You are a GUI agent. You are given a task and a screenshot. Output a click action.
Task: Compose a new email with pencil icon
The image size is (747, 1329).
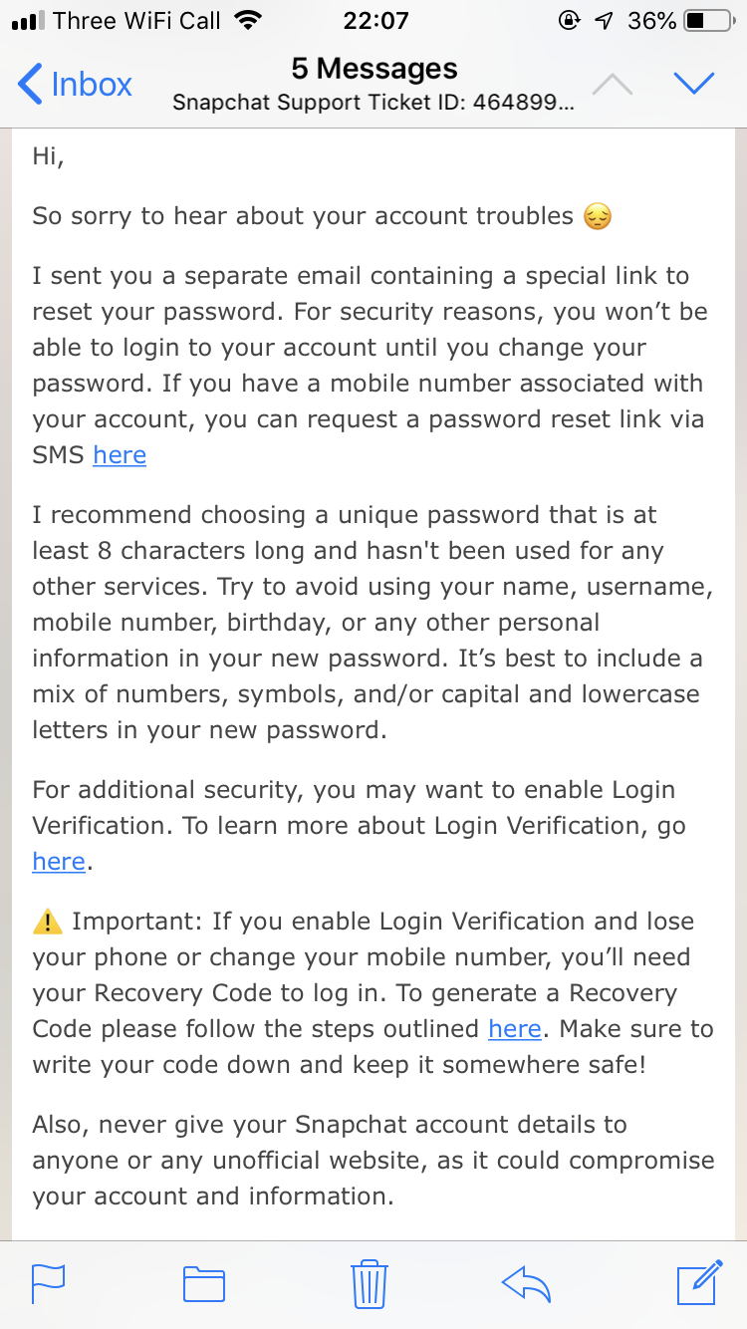[x=699, y=1281]
